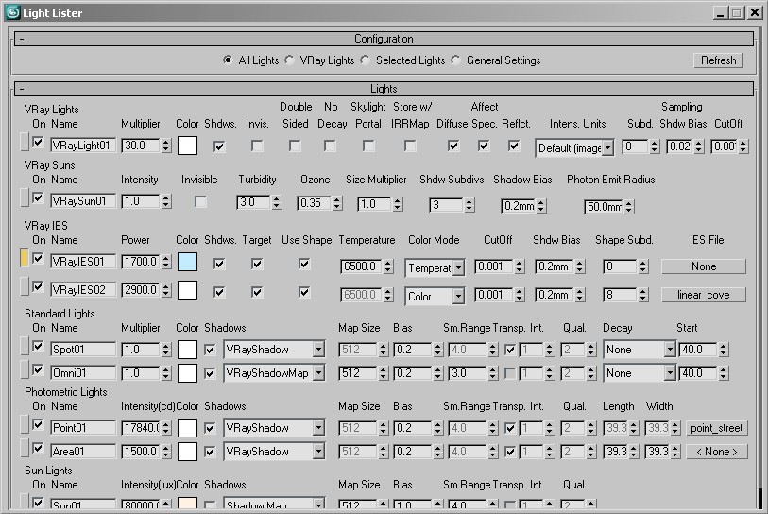
Task: Click the VRaySun01 Photon Emit Radius field
Action: (x=604, y=207)
